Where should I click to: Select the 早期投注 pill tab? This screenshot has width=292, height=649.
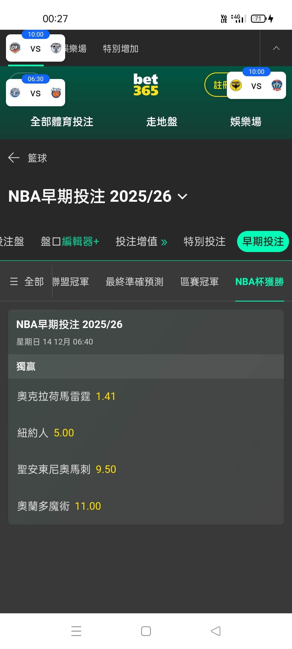(263, 241)
